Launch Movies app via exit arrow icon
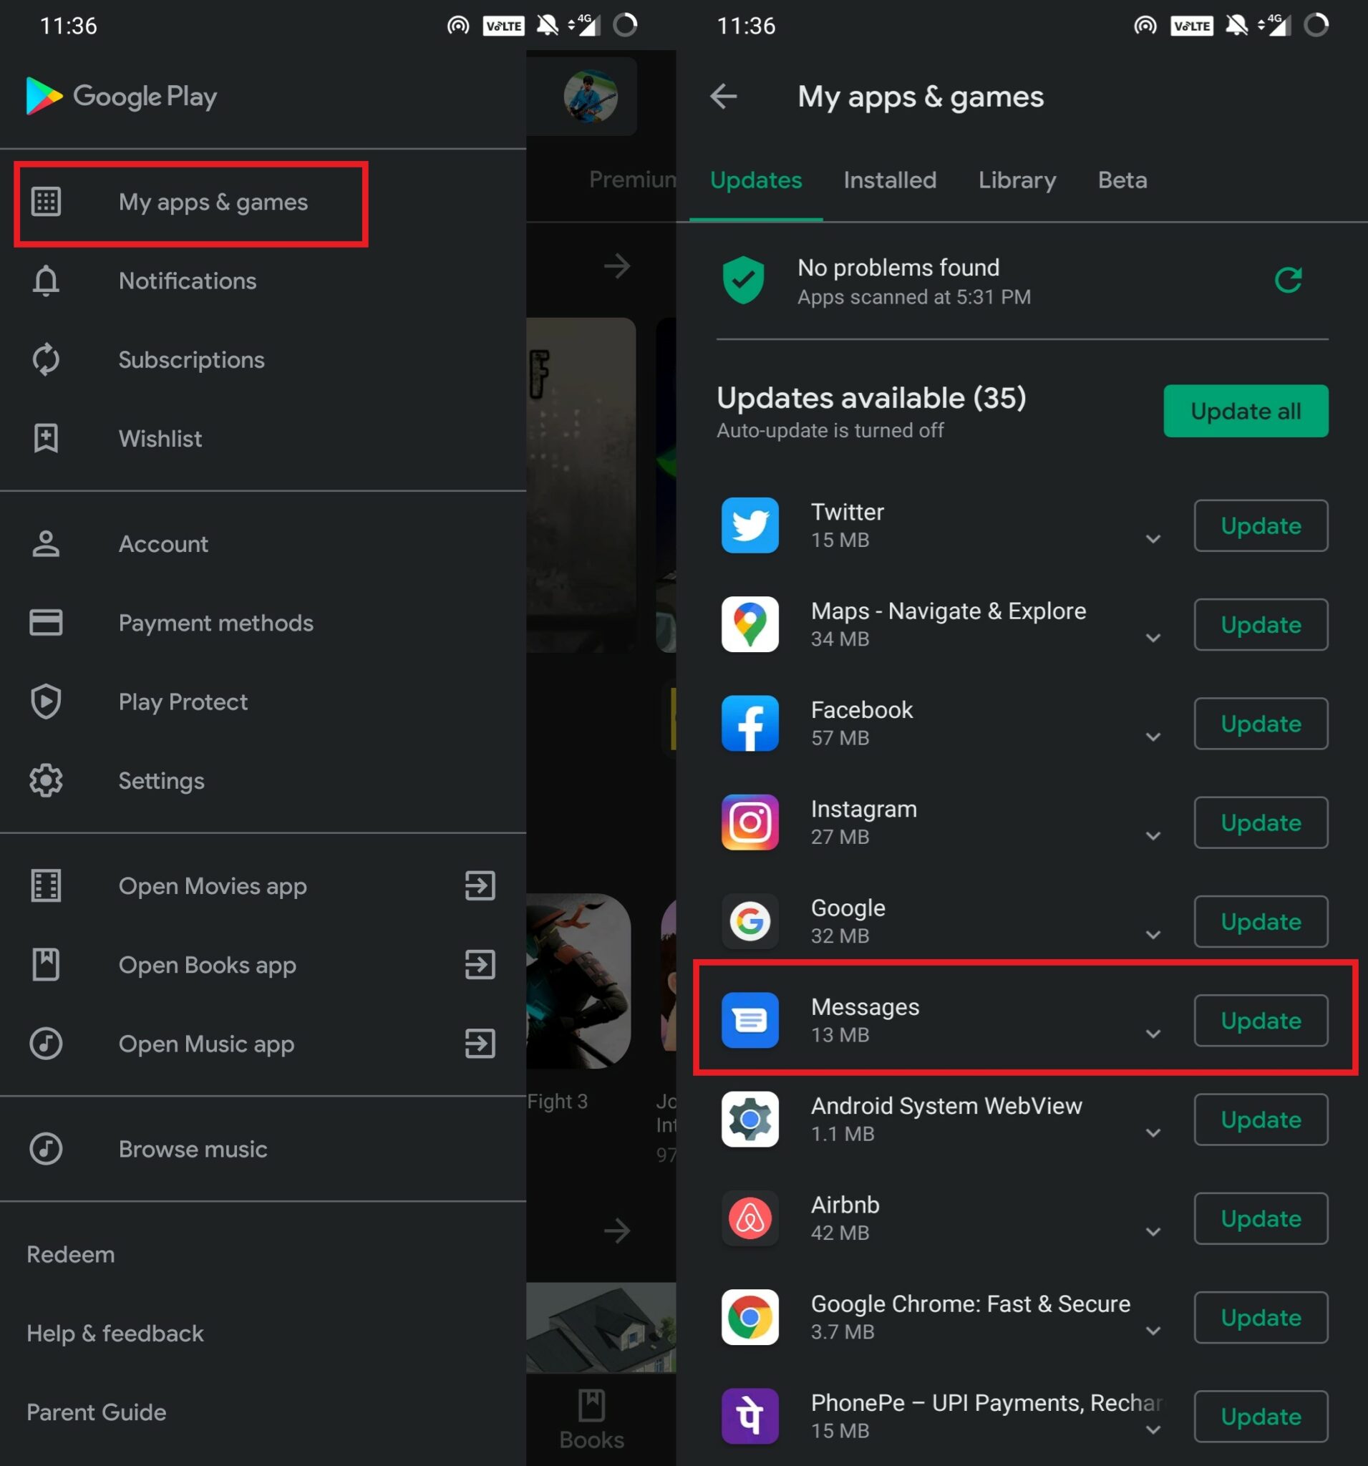 point(480,886)
